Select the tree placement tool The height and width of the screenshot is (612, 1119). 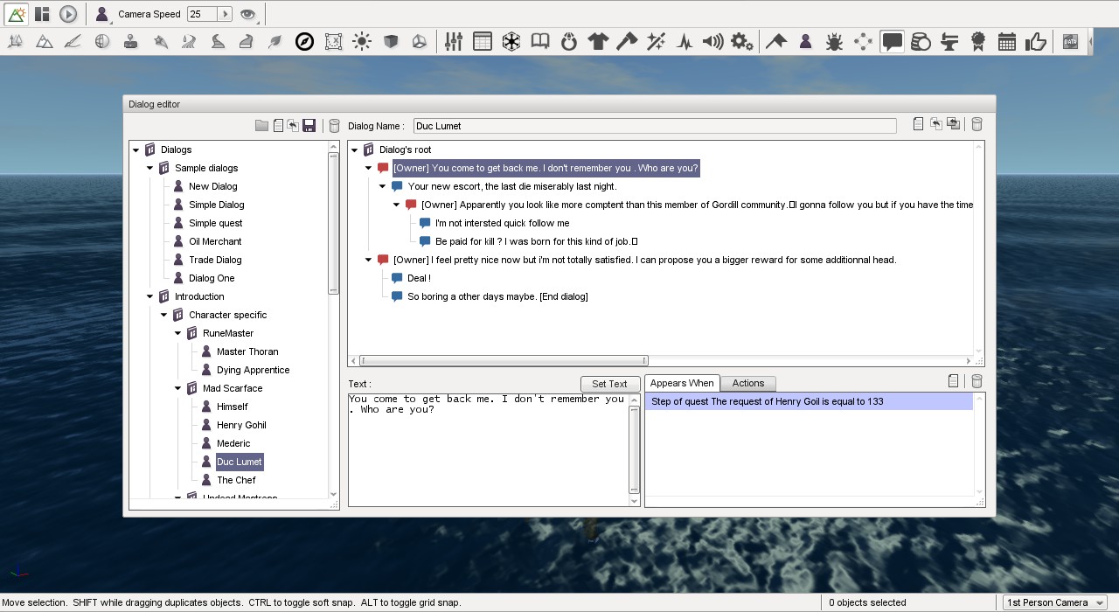14,41
